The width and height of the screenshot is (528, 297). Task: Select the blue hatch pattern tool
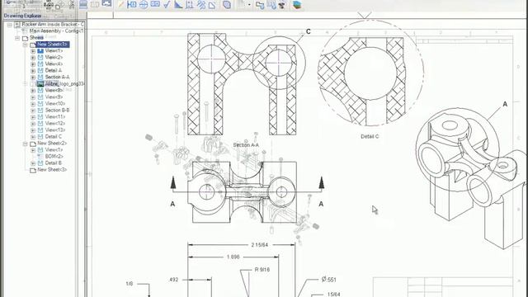click(x=201, y=5)
